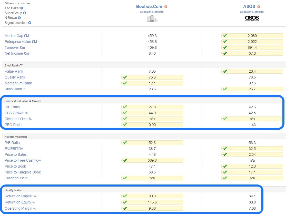Click ASOS EV/EBITDA value 32.5
The height and width of the screenshot is (214, 286).
(x=252, y=149)
